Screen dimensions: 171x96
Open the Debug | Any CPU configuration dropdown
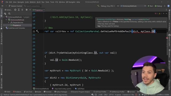point(108,6)
